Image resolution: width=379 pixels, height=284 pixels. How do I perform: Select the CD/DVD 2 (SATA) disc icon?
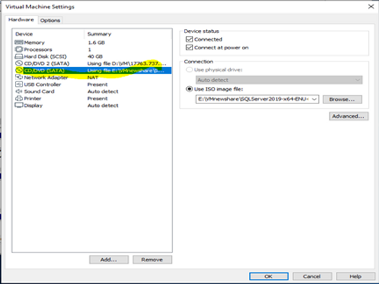click(19, 63)
